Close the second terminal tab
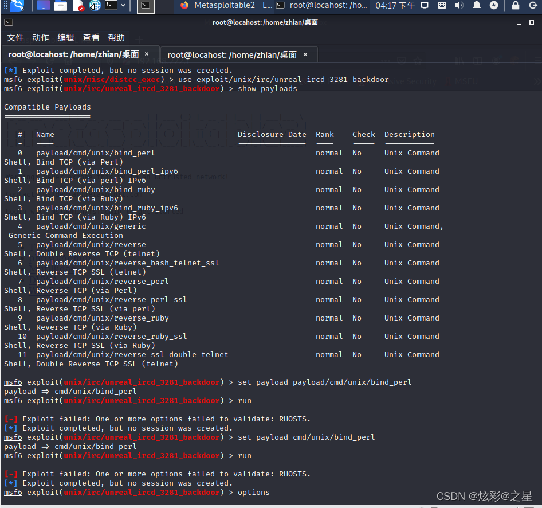Image resolution: width=542 pixels, height=508 pixels. tap(305, 54)
